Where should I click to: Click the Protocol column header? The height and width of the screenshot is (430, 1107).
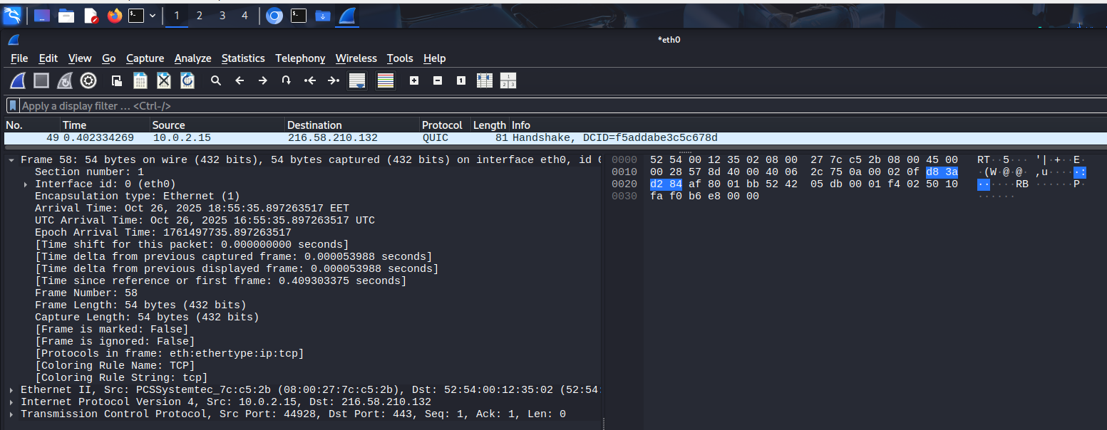pos(442,125)
